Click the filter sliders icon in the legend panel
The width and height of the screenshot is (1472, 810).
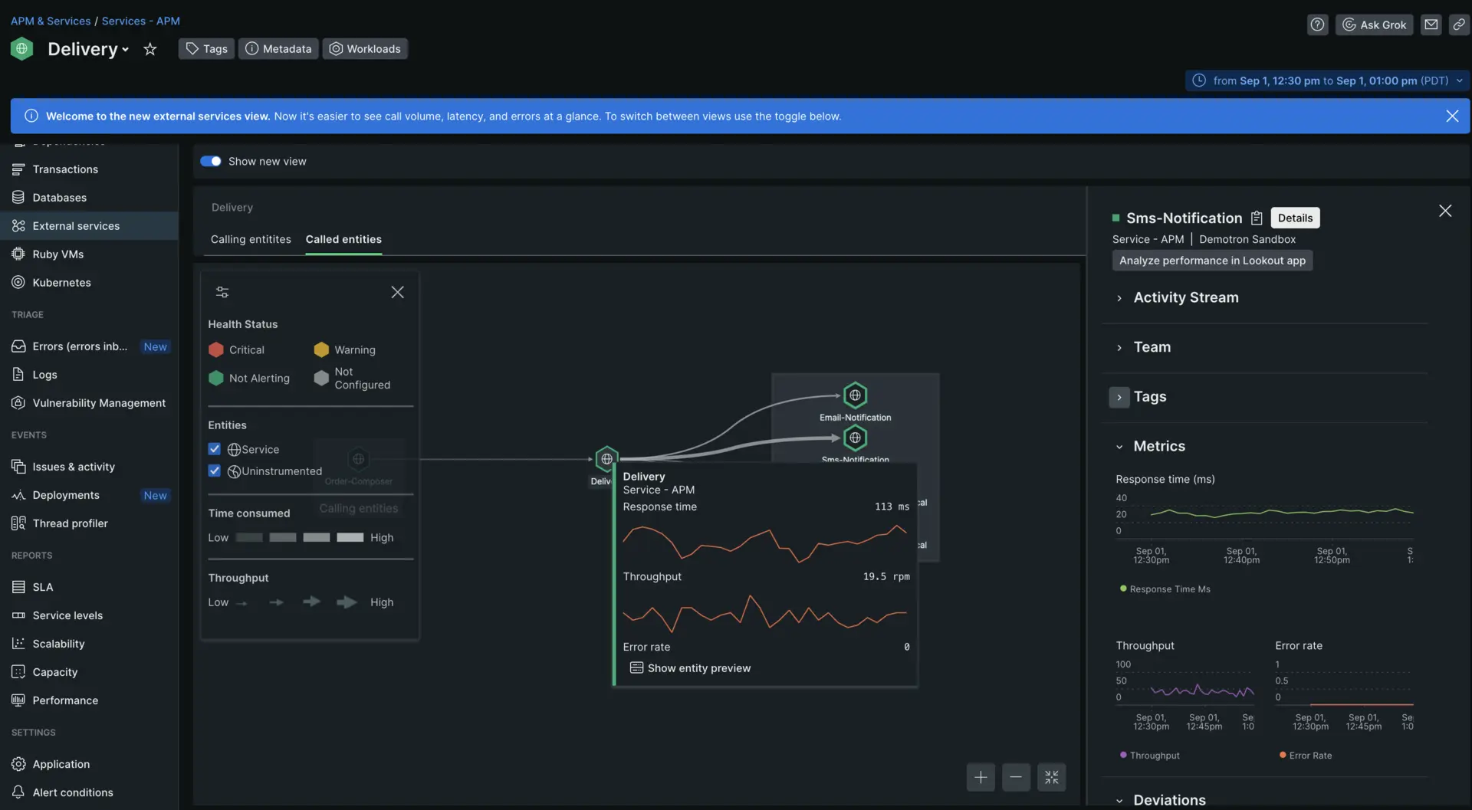tap(222, 292)
